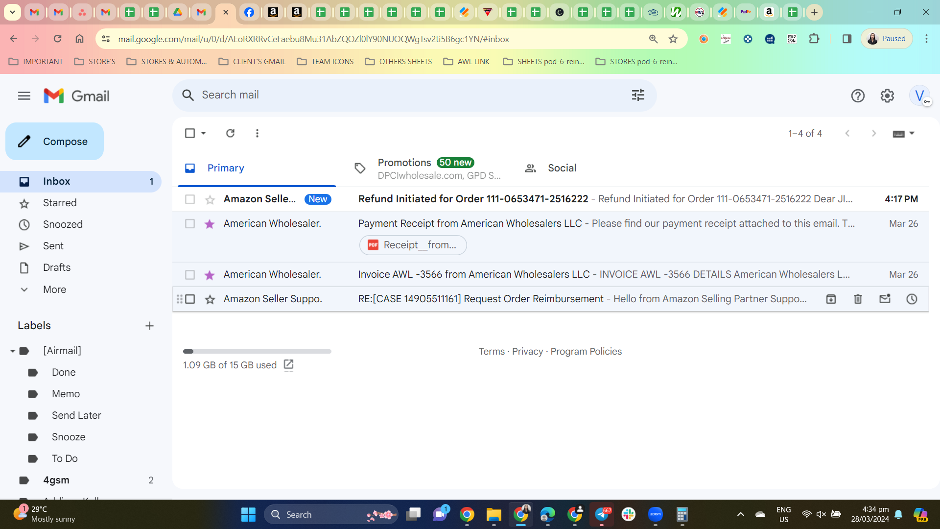This screenshot has height=529, width=940.
Task: Open Zoom from the taskbar
Action: pyautogui.click(x=655, y=514)
